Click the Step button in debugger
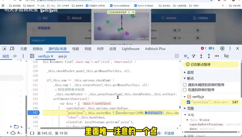Screen dimensions: 242x137 click(x=217, y=56)
